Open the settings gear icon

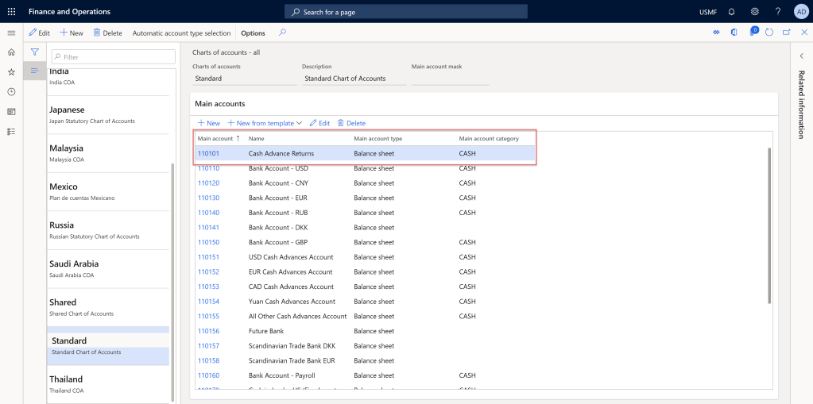tap(754, 12)
